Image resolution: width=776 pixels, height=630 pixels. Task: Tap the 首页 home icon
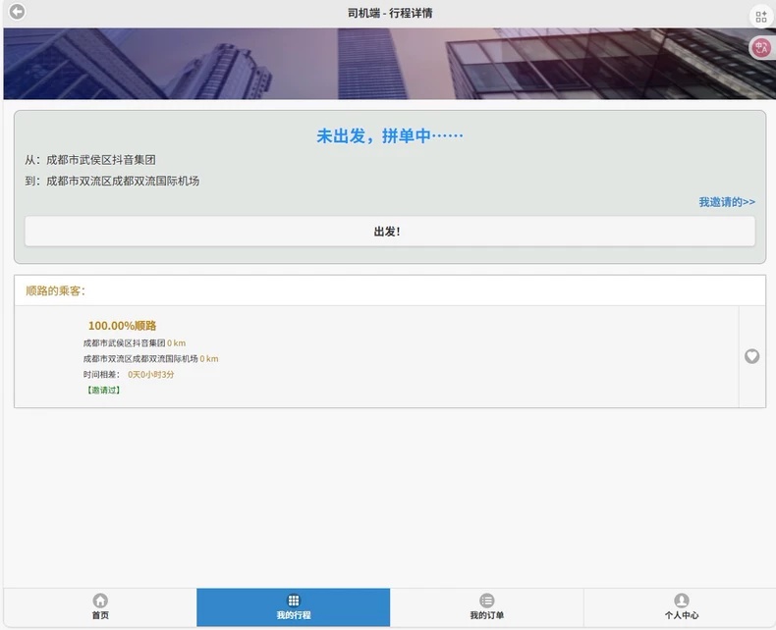(x=100, y=601)
